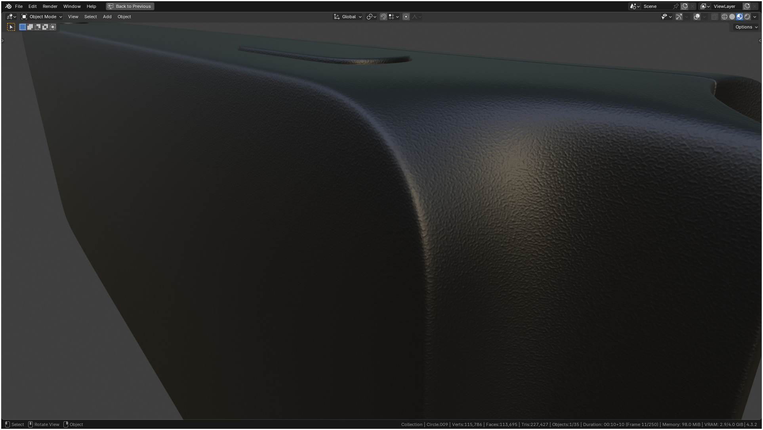Viewport: 763px width, 430px height.
Task: Switch to wireframe viewport shading
Action: click(x=725, y=17)
